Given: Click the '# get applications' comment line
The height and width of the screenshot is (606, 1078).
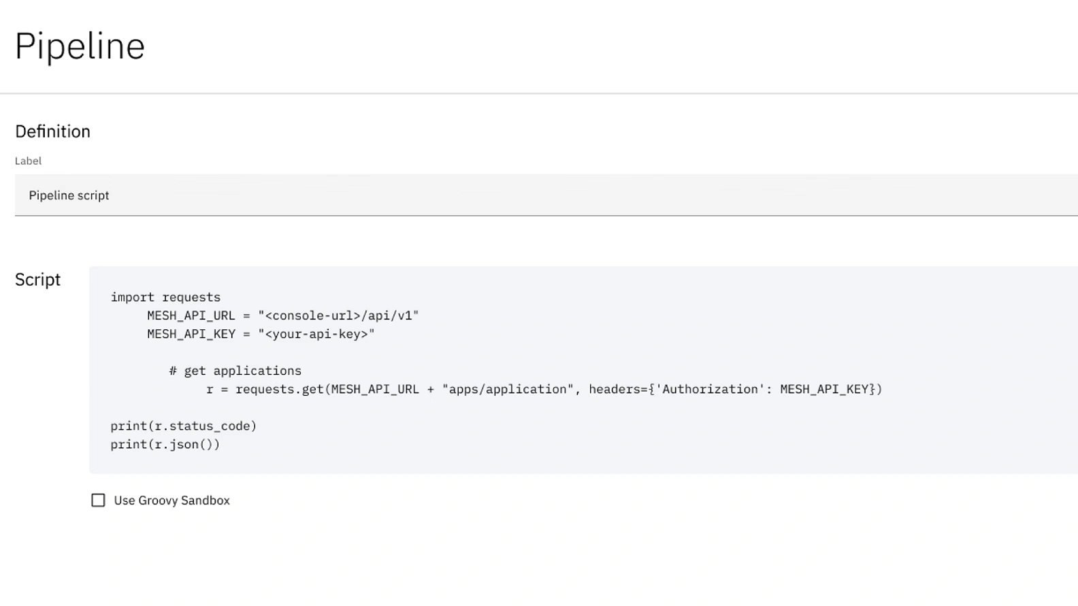Looking at the screenshot, I should pyautogui.click(x=235, y=371).
